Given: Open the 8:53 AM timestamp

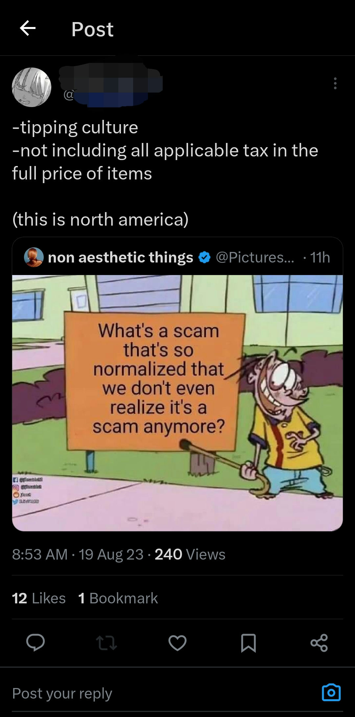Looking at the screenshot, I should pos(40,554).
